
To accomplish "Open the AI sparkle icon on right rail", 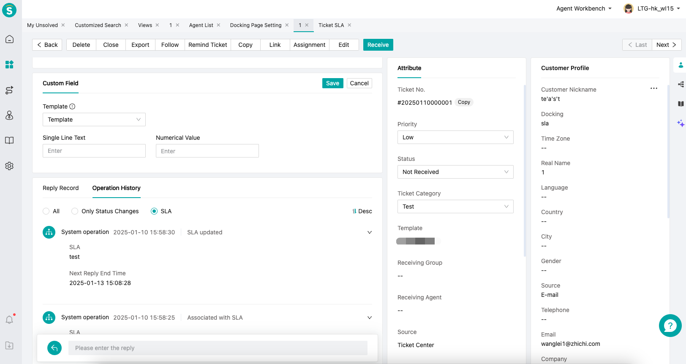I will point(681,123).
